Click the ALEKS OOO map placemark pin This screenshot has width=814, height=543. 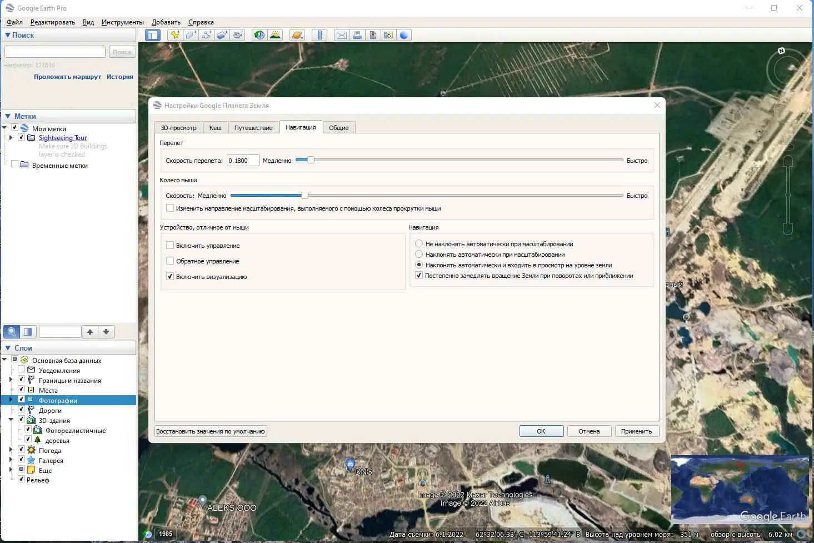coord(203,500)
